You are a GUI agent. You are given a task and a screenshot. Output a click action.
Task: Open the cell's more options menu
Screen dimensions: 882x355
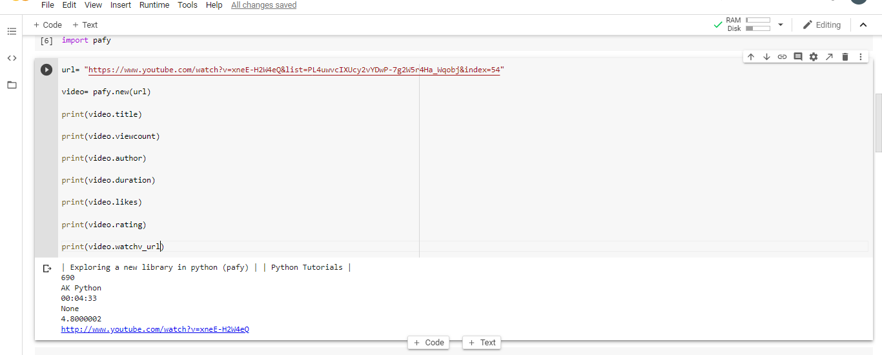(861, 57)
